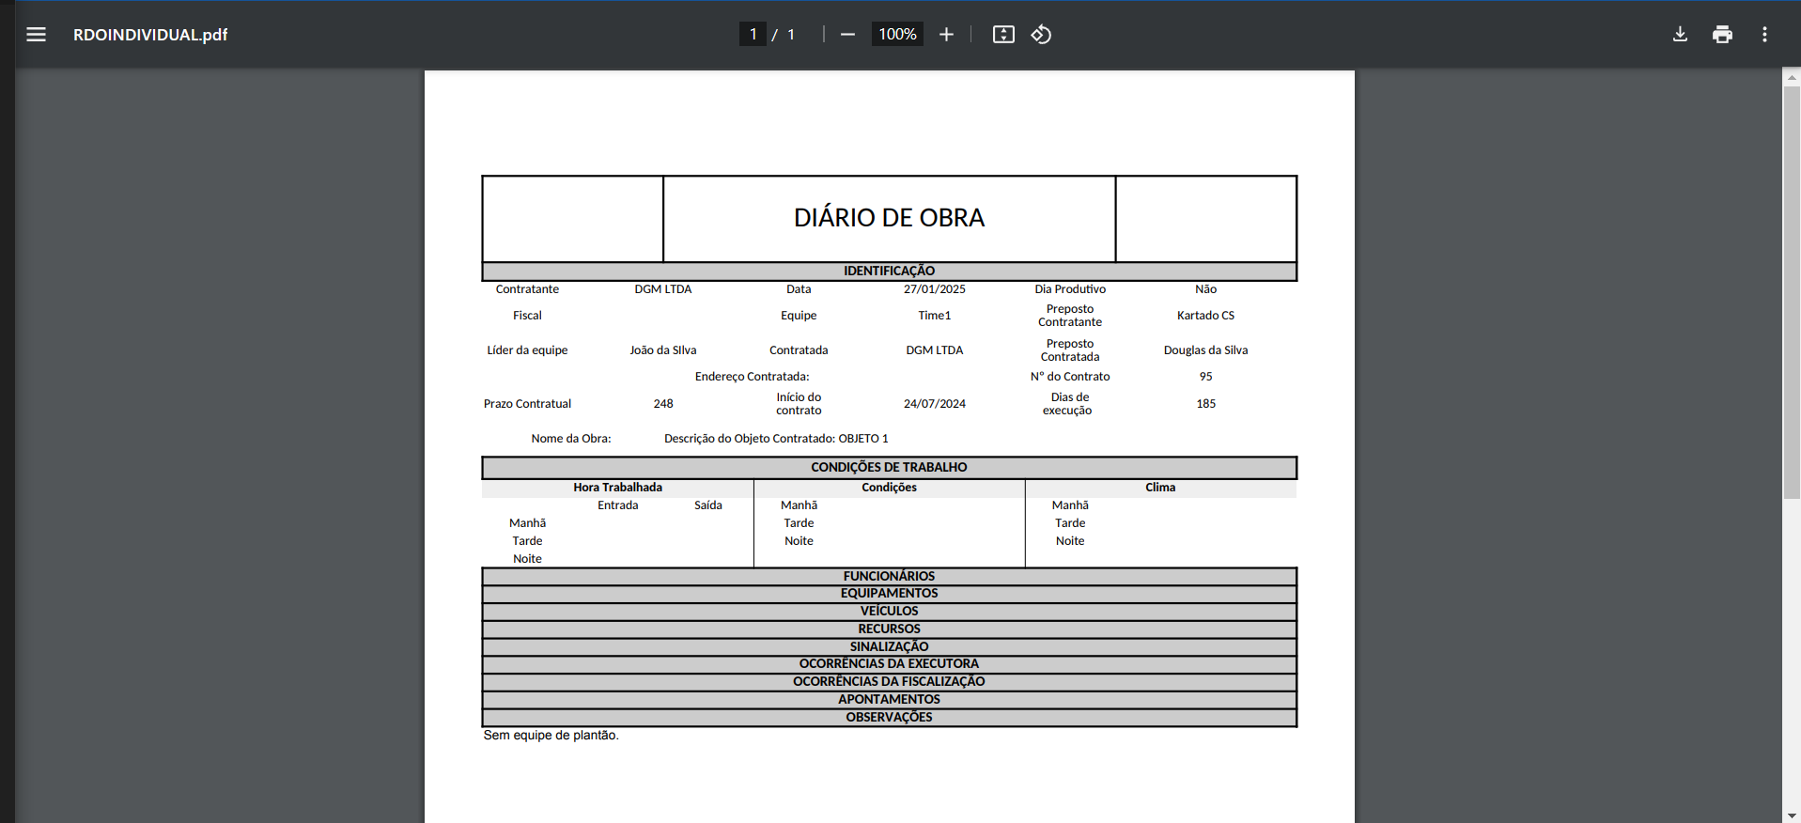Image resolution: width=1801 pixels, height=823 pixels.
Task: Click the RDOINDIVIDUAL.pdf file name title
Action: pos(150,35)
